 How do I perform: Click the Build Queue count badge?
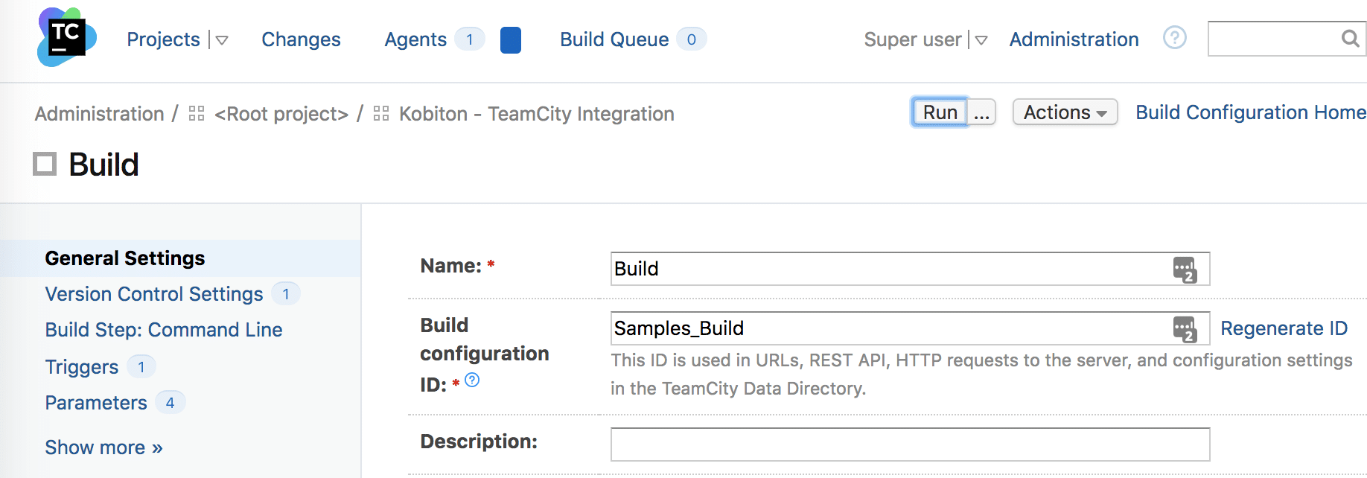coord(692,39)
